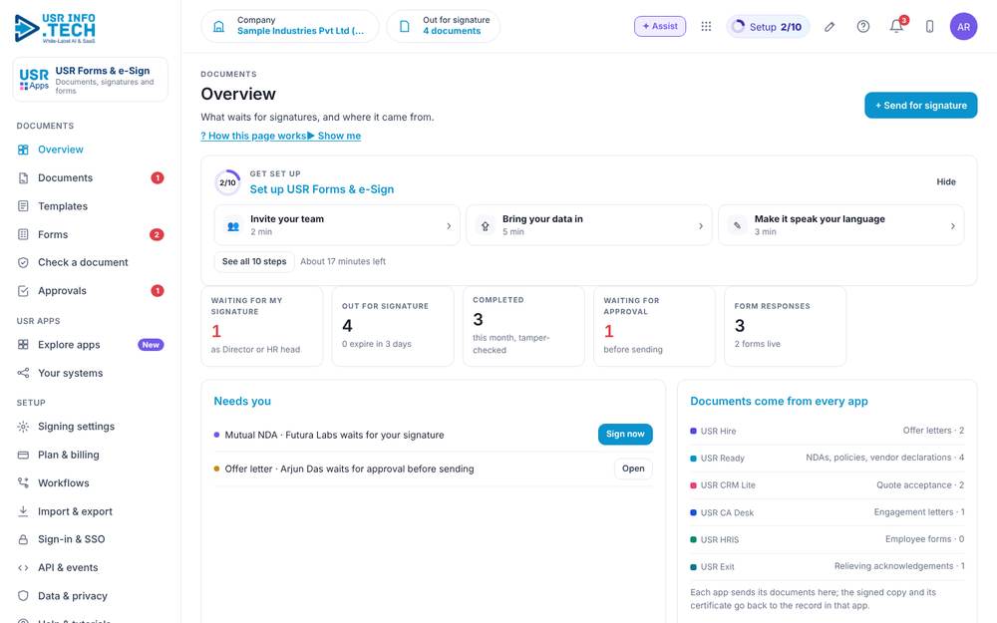The width and height of the screenshot is (997, 623).
Task: Click the Out for signature document icon
Action: coord(405,27)
